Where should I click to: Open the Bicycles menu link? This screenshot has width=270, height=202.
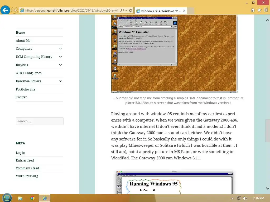[22, 65]
